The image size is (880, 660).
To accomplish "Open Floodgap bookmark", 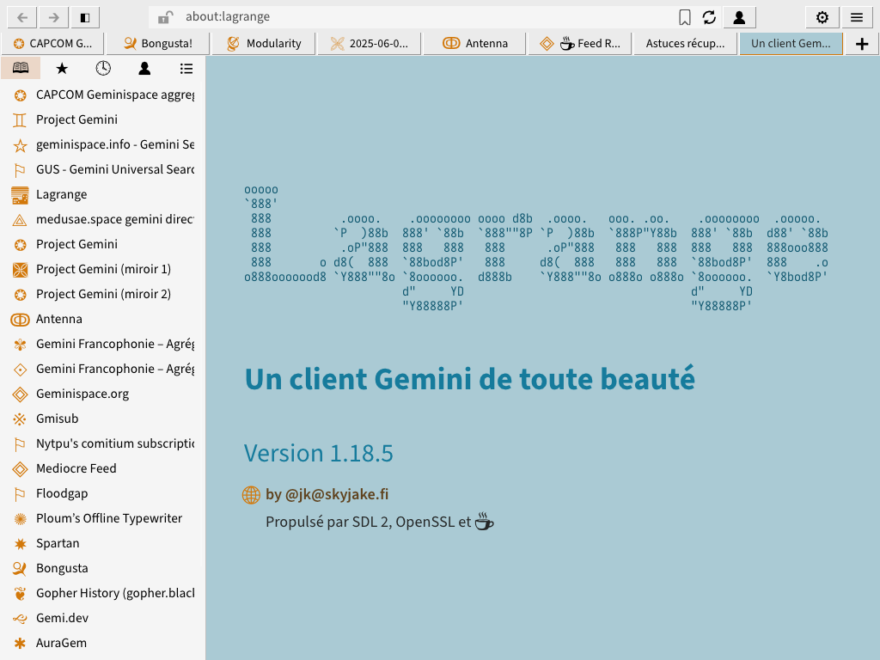I will tap(103, 493).
